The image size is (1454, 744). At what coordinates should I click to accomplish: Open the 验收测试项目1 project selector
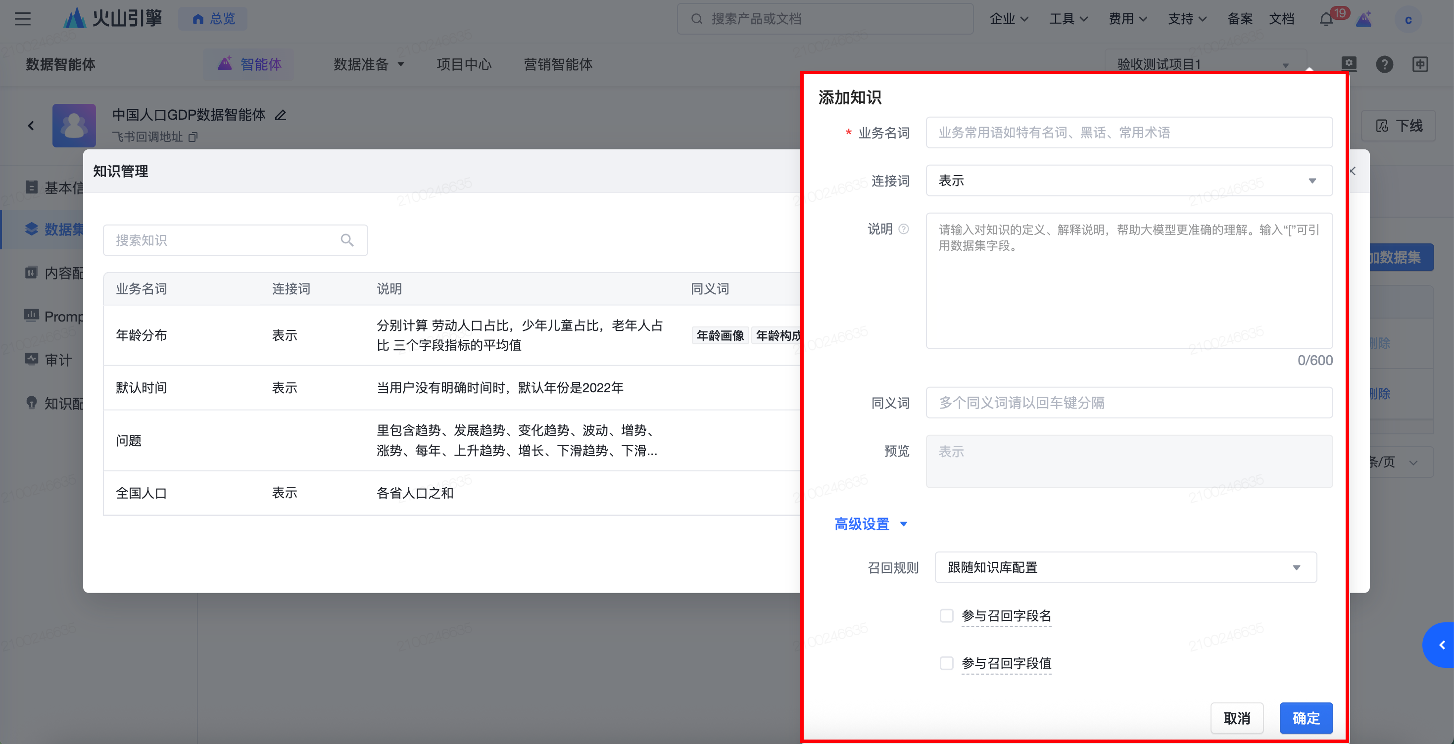[x=1205, y=64]
